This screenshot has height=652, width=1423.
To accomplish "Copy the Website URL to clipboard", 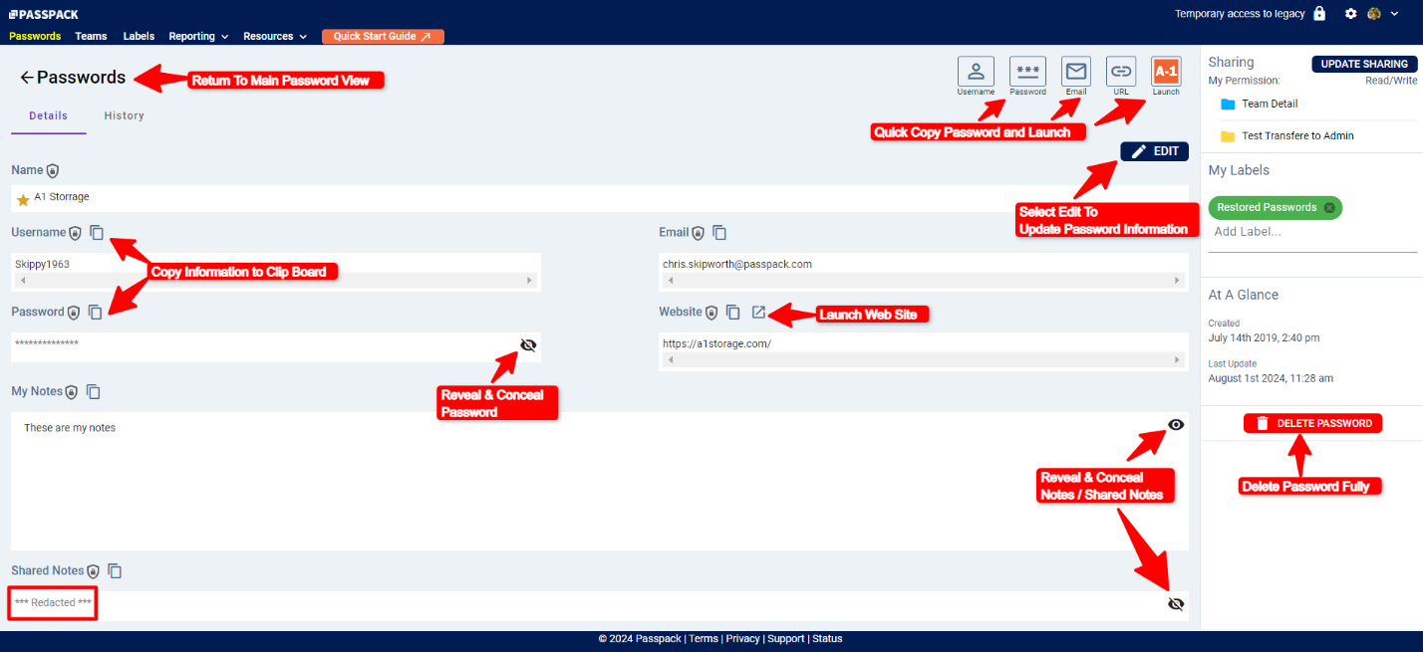I will pyautogui.click(x=733, y=313).
